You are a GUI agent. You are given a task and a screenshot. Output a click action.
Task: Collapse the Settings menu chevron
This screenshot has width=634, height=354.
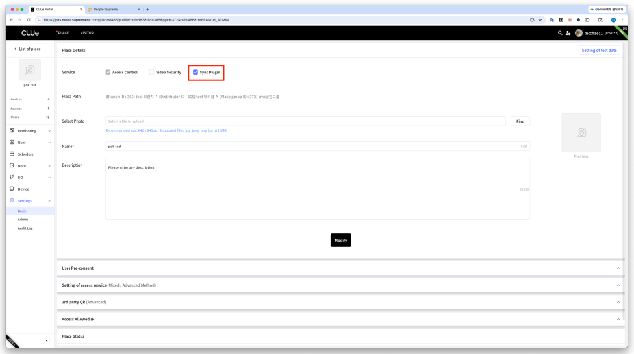49,201
